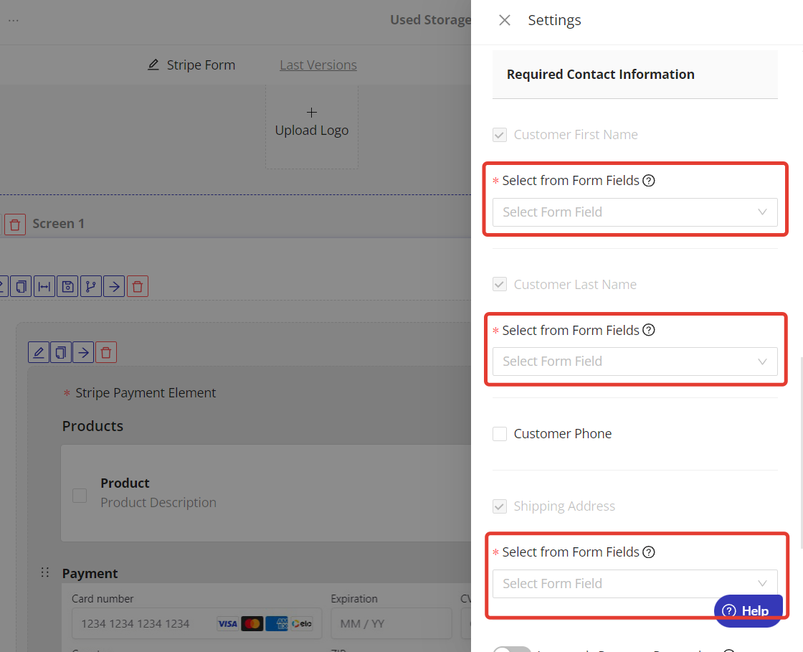
Task: Click help icon beside first Select from Form Fields
Action: click(649, 181)
